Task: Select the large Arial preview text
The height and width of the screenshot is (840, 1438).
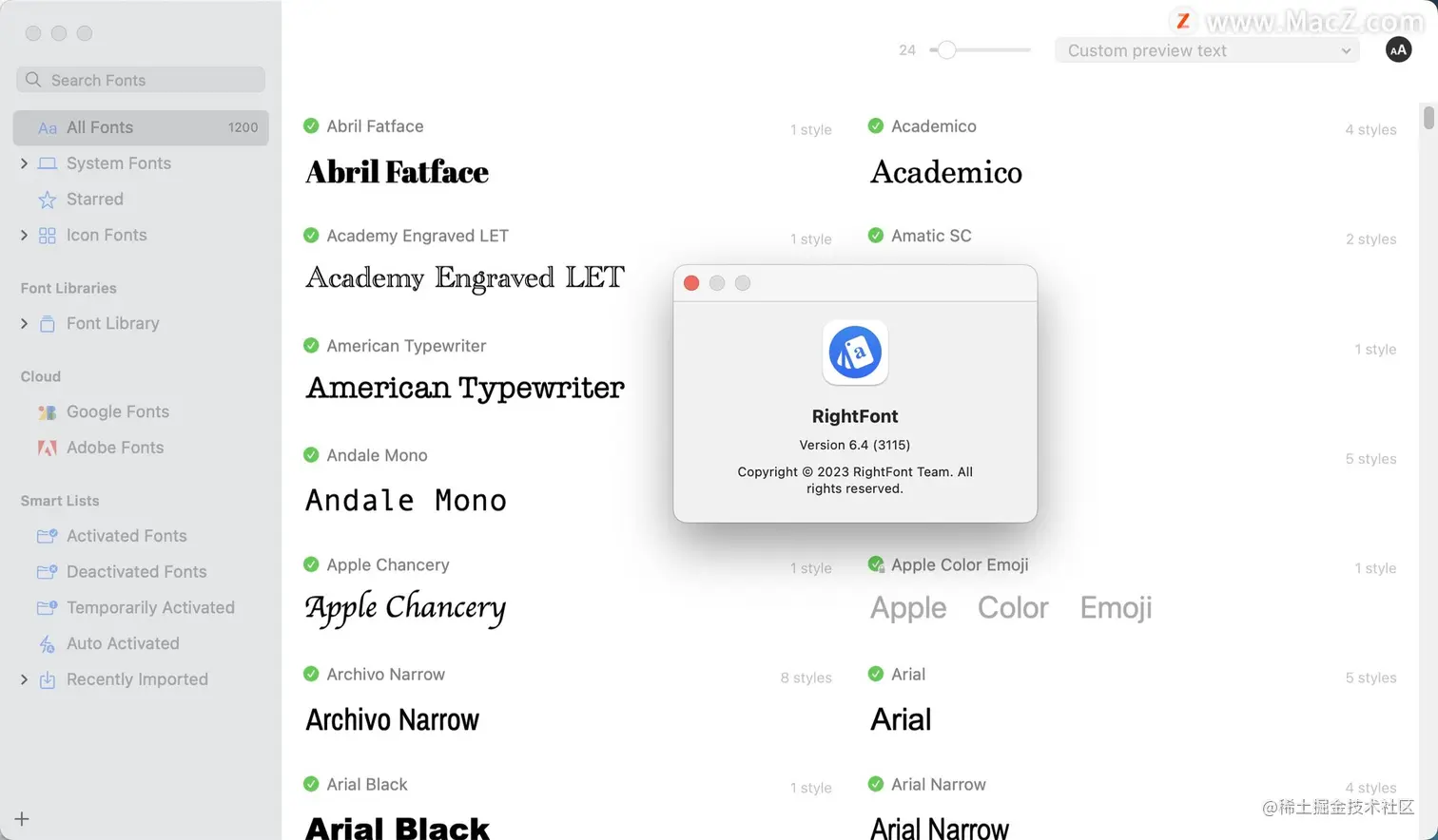Action: click(x=901, y=719)
